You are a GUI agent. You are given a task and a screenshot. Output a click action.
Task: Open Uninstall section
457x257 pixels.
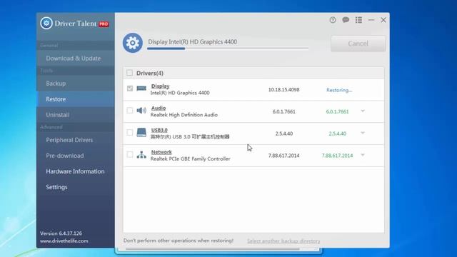pyautogui.click(x=76, y=115)
